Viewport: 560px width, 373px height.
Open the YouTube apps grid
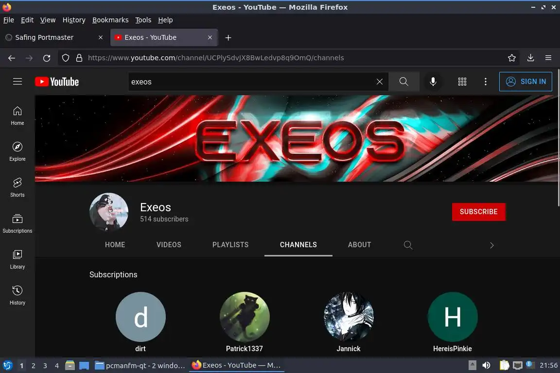[462, 82]
